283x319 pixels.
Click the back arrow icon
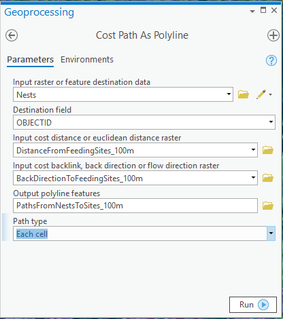[12, 35]
